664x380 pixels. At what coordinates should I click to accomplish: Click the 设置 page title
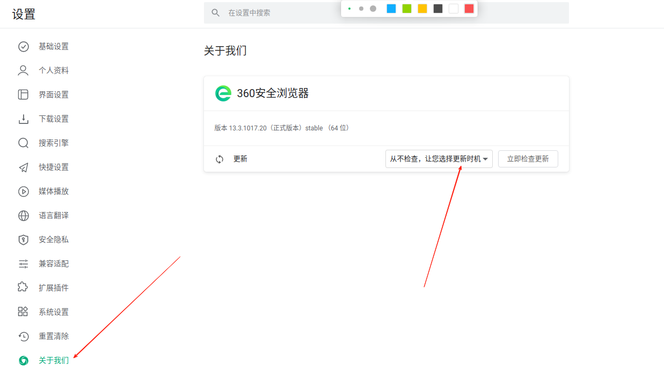point(24,14)
